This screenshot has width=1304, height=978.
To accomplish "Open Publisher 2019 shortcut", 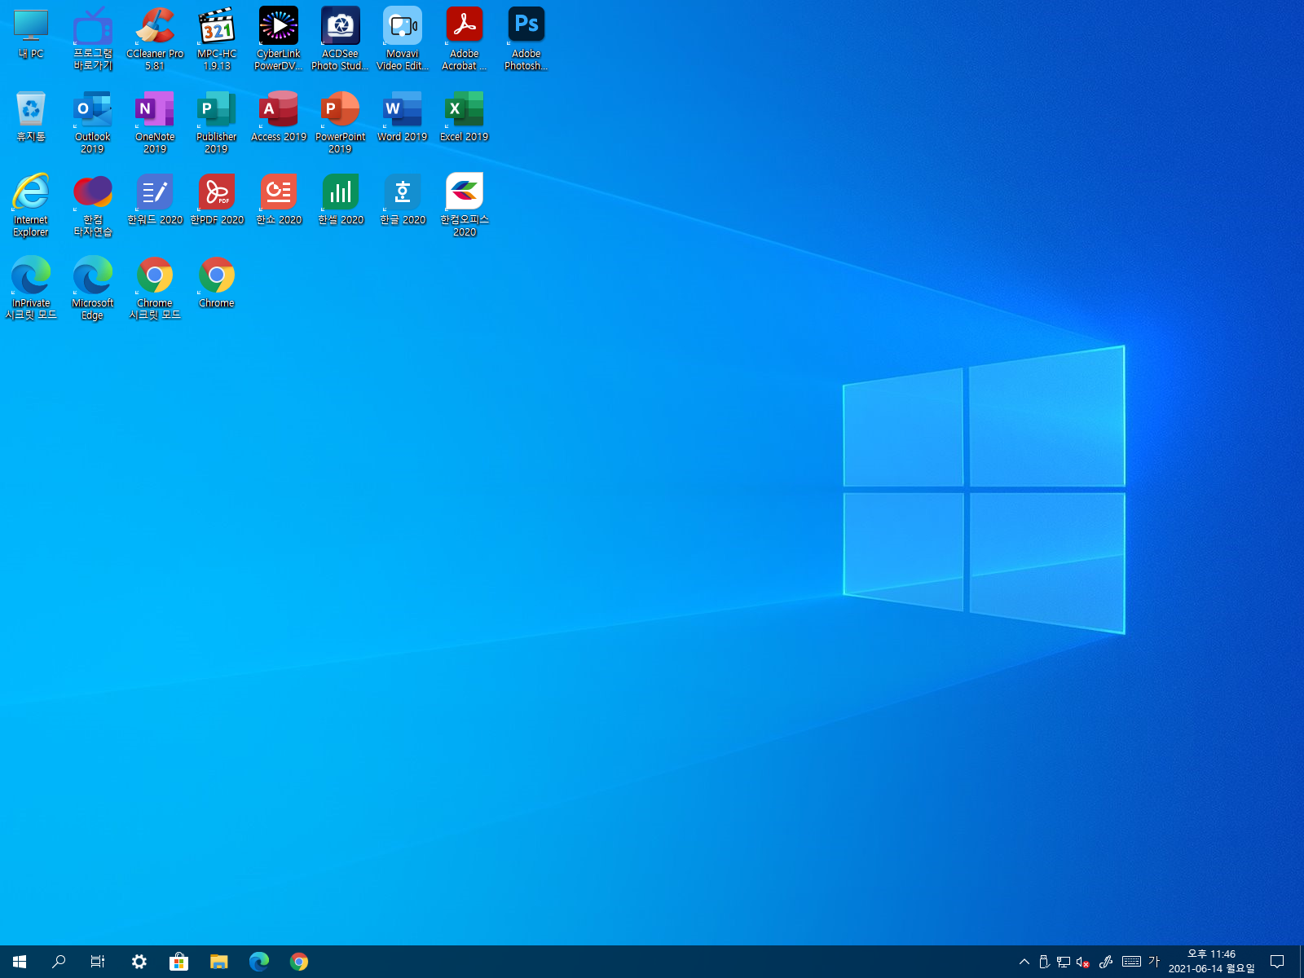I will (x=217, y=122).
